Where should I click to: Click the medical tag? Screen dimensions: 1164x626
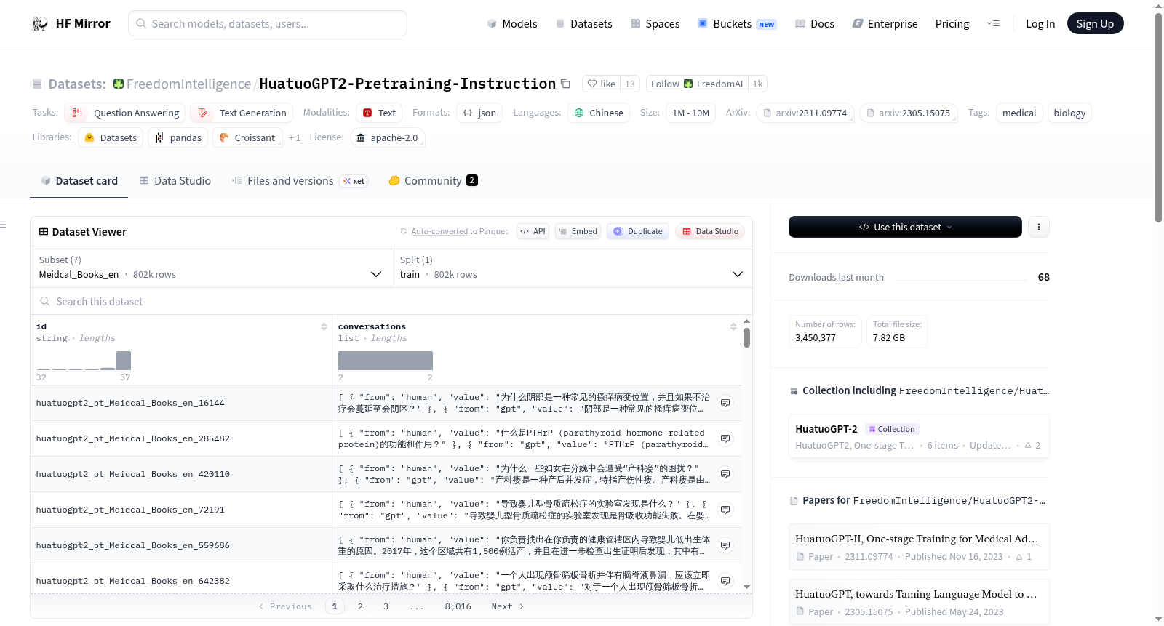1019,113
